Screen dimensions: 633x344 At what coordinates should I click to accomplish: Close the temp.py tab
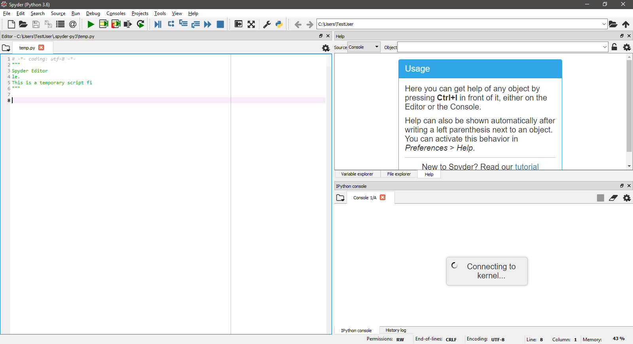[41, 47]
